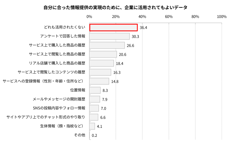Image resolution: width=231 pixels, height=144 pixels.
Task: Select the 16.3 value bar
Action: pyautogui.click(x=100, y=72)
